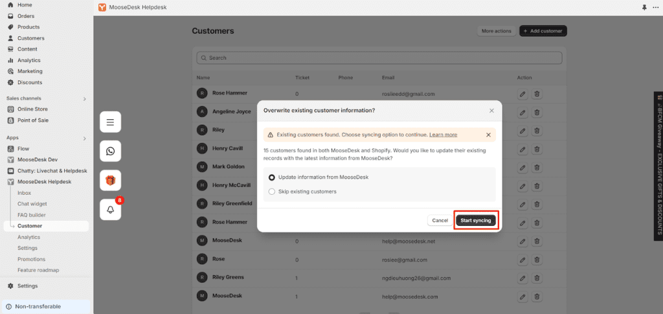Viewport: 663px width, 314px height.
Task: Click the Non-transferable info badge
Action: point(47,306)
